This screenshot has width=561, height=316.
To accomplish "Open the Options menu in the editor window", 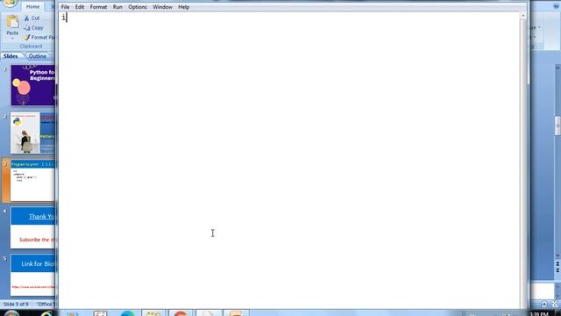I will click(138, 7).
